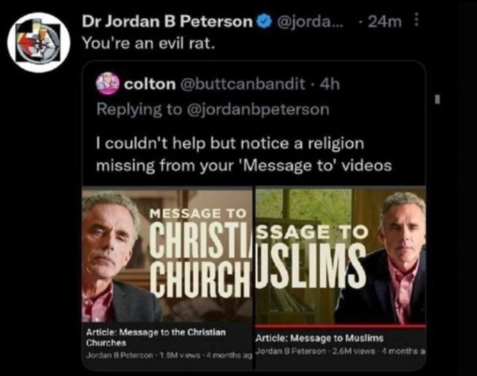The image size is (477, 376).
Task: Open quoted tweet text about missing religion
Action: click(x=244, y=154)
